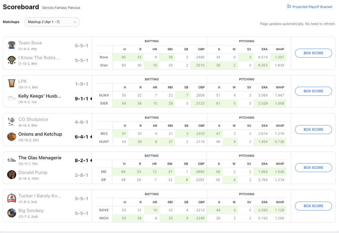The image size is (339, 233).
Task: Expand Matchup 2 dropdown chevron arrow
Action: click(75, 22)
